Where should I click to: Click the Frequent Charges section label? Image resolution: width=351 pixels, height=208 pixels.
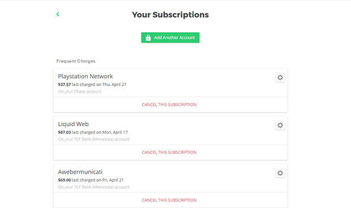[76, 61]
